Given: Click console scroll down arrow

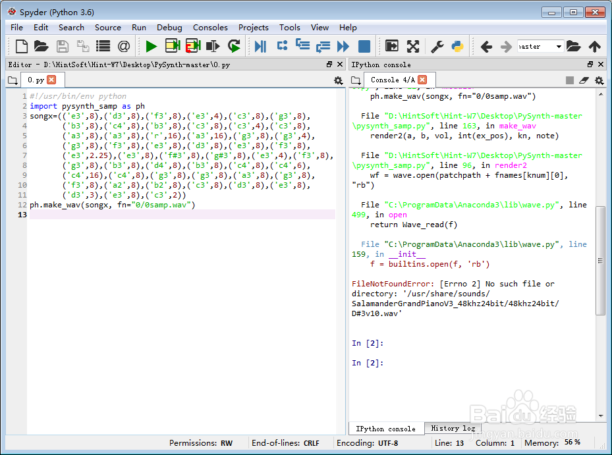Looking at the screenshot, I should (601, 416).
